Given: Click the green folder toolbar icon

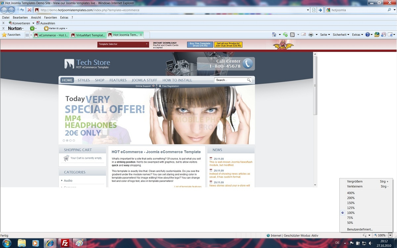Looking at the screenshot, I should coord(377,35).
